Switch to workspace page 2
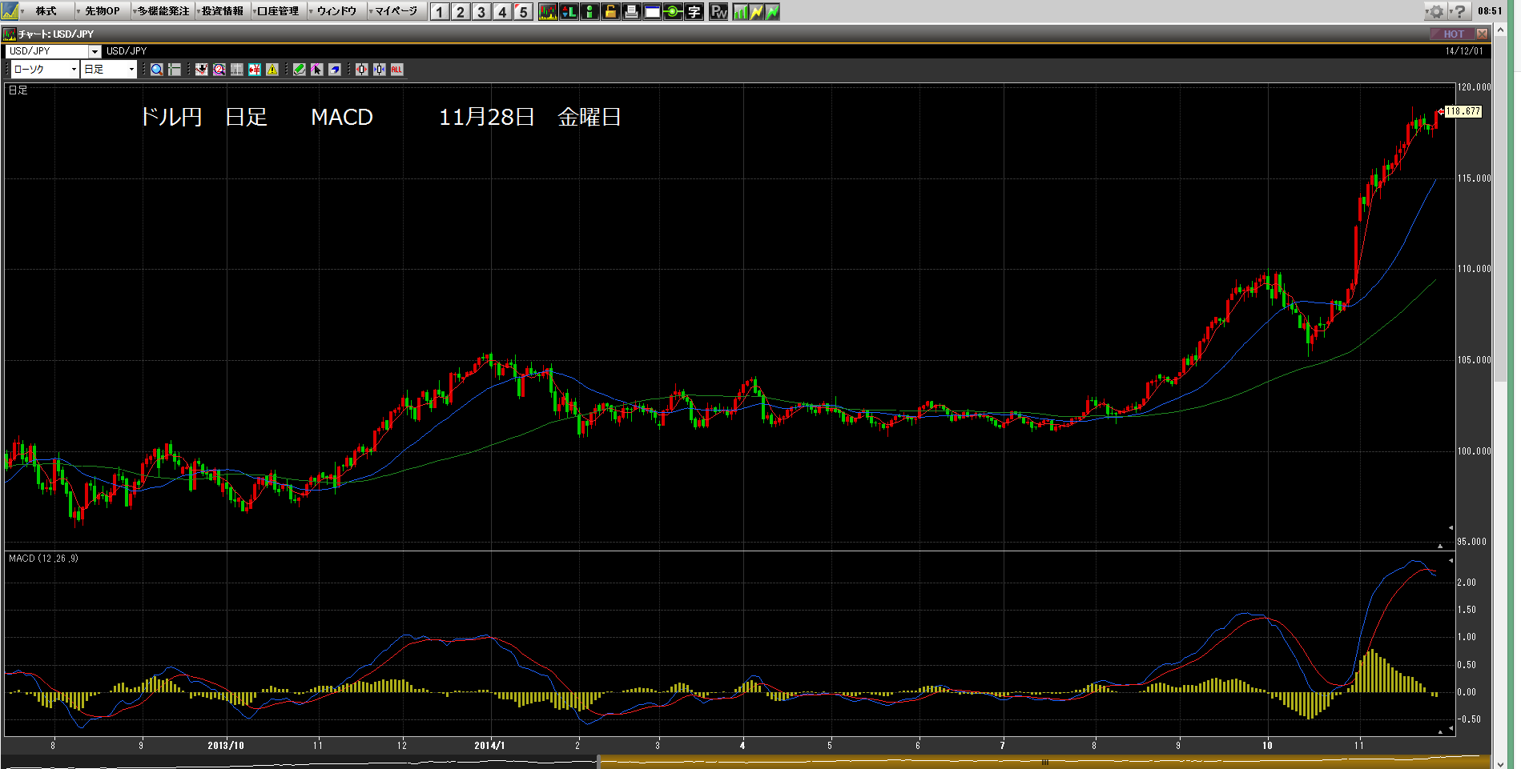Viewport: 1521px width, 769px height. click(461, 12)
